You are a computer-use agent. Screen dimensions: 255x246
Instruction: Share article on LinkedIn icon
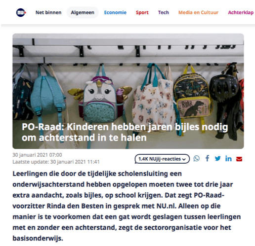pyautogui.click(x=228, y=159)
